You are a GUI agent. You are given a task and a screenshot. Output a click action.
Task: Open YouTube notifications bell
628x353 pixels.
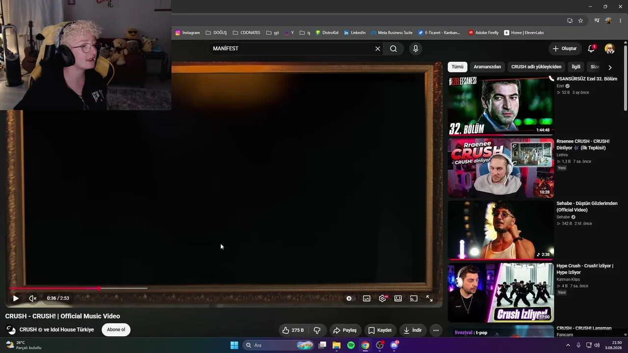591,49
